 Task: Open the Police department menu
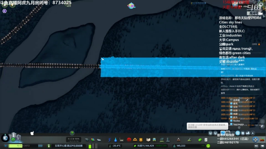pos(141,140)
